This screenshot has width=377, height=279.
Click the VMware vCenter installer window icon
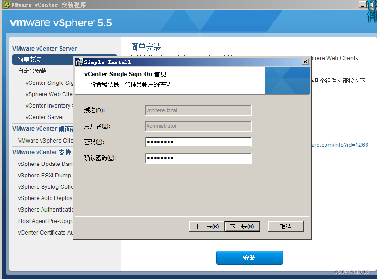pyautogui.click(x=6, y=4)
